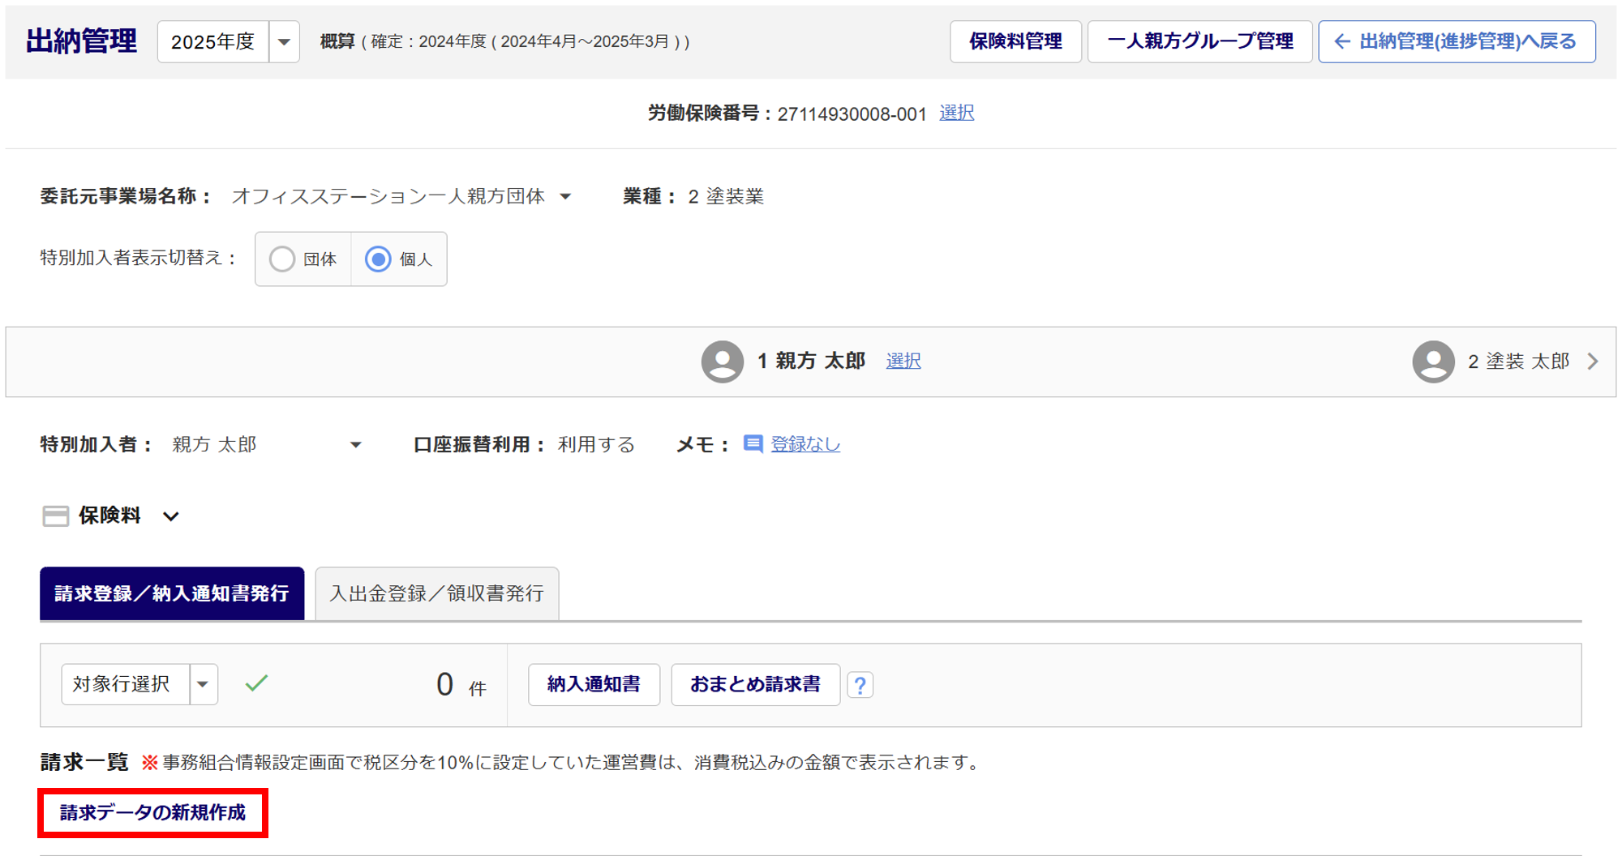Image resolution: width=1622 pixels, height=856 pixels.
Task: Open the memo comment icon
Action: tap(753, 444)
